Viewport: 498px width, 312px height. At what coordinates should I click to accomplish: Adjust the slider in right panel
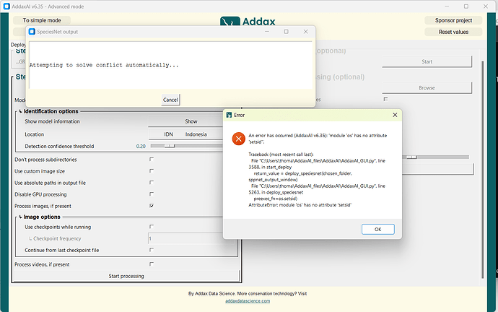click(x=411, y=157)
